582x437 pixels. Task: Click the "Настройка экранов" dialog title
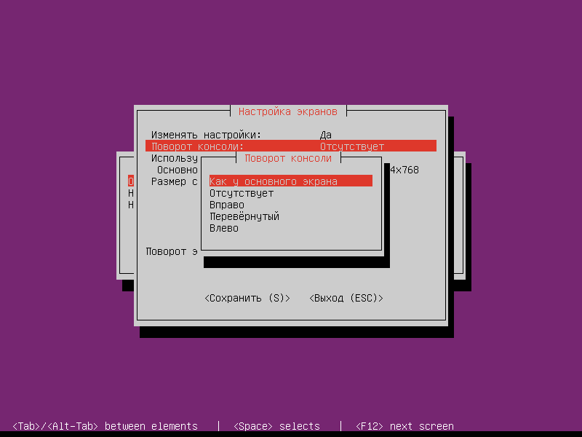pos(288,111)
